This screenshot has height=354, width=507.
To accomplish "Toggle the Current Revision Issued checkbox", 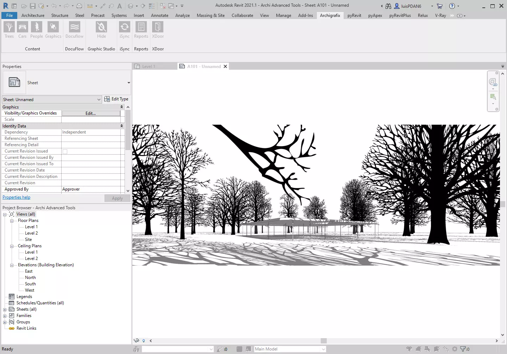I will (64, 151).
